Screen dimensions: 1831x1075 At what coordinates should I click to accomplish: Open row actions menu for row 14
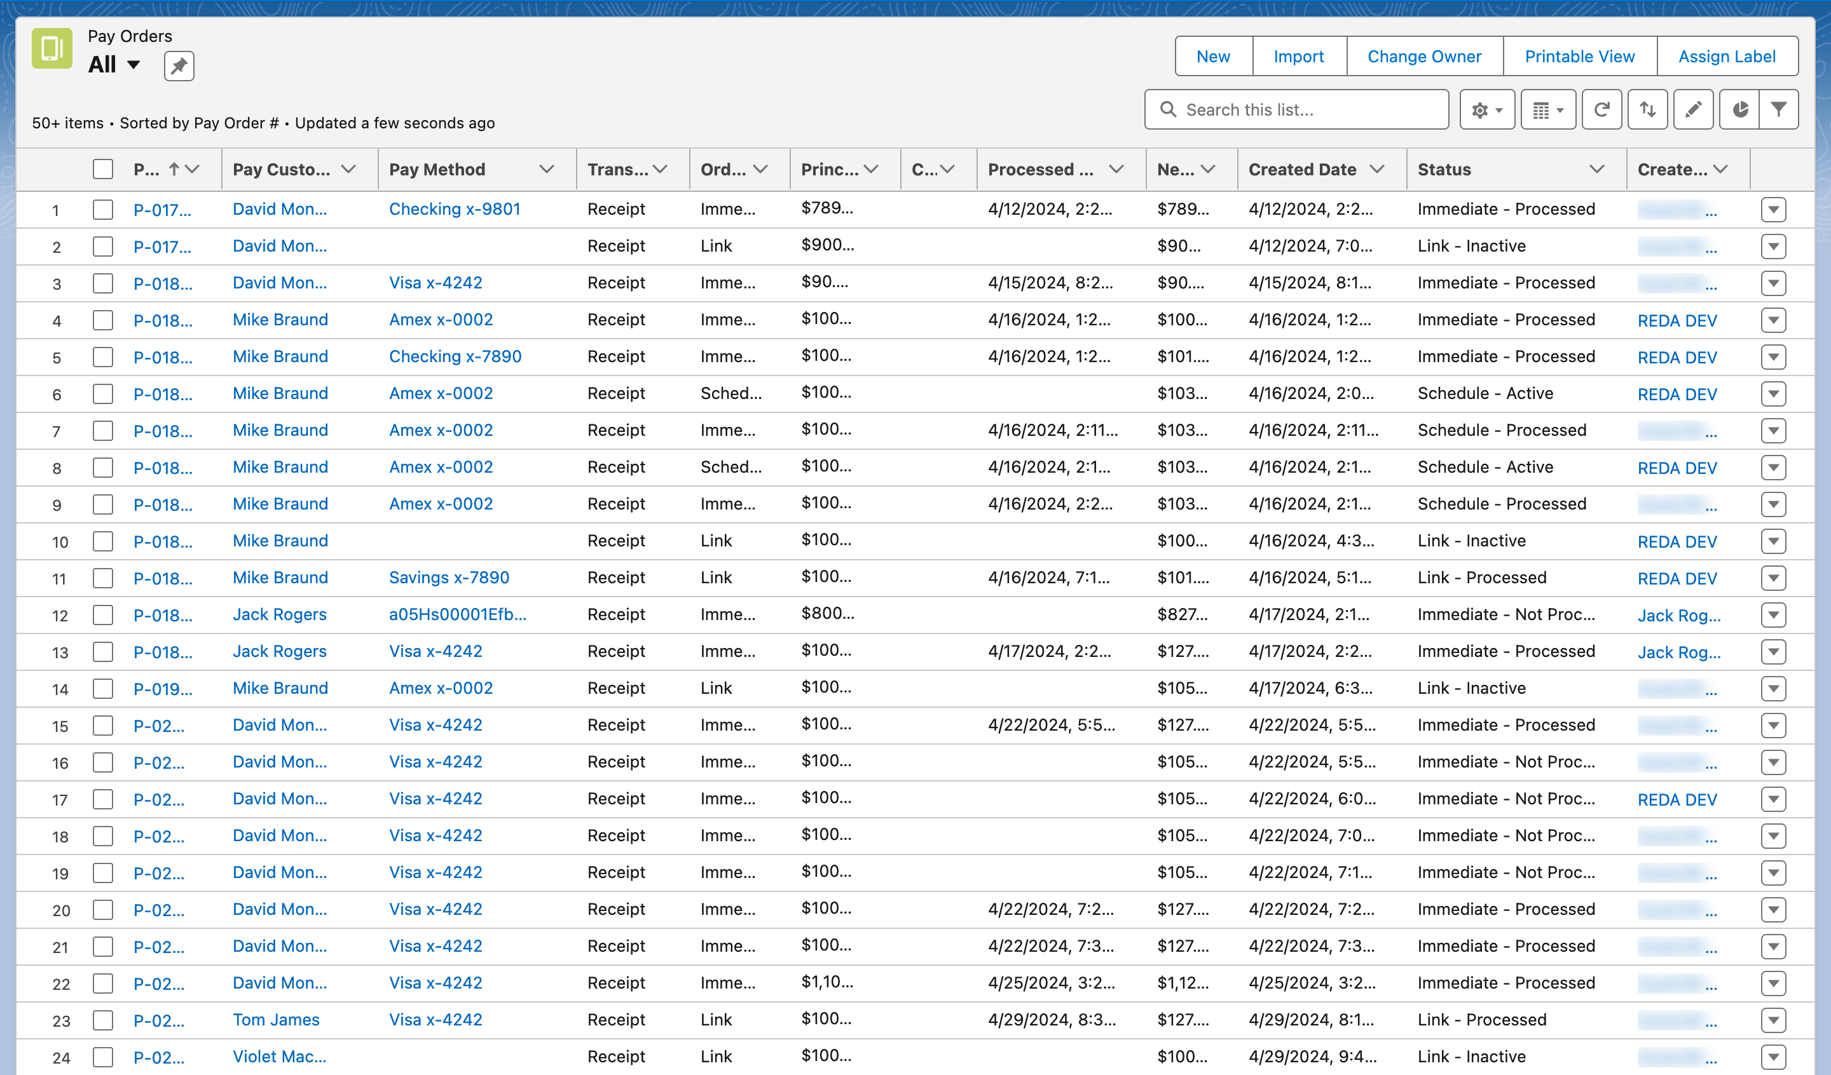click(1773, 689)
